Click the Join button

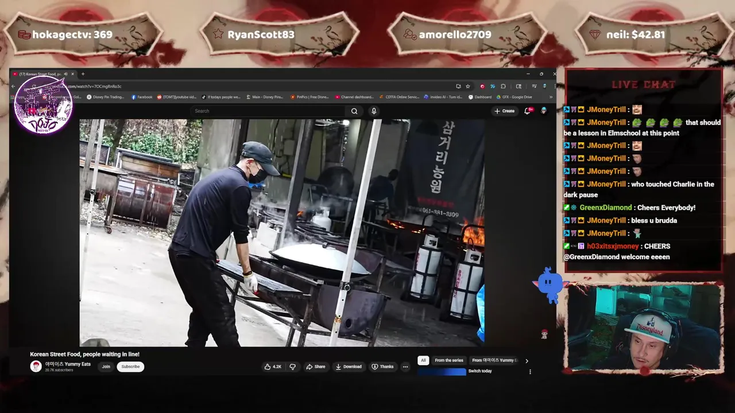pos(106,367)
